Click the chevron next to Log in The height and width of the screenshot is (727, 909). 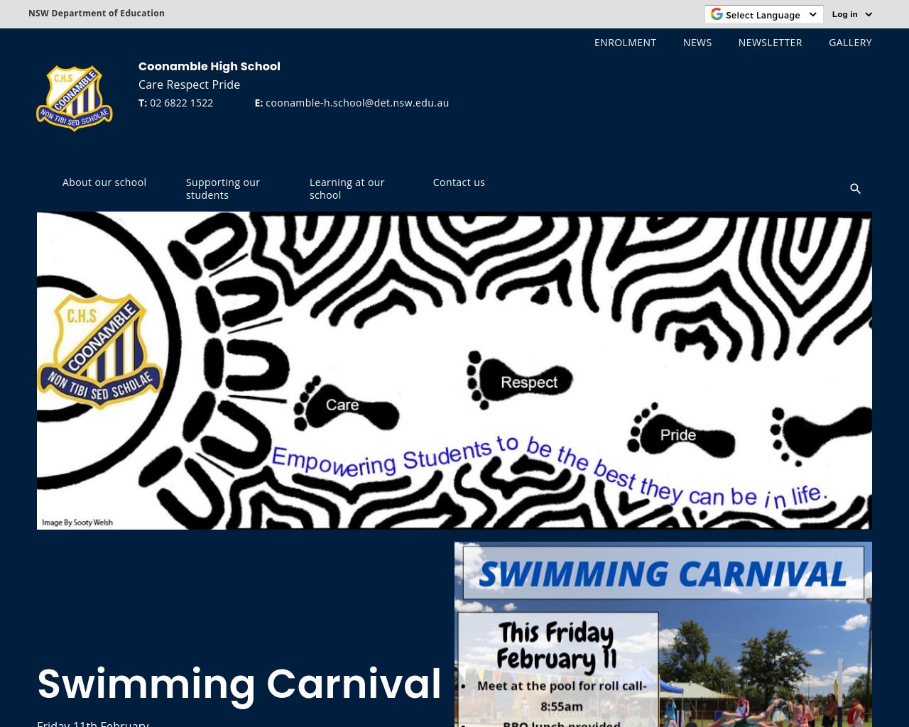(x=869, y=15)
